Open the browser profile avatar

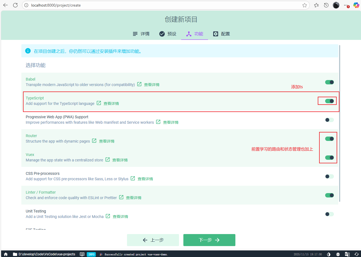click(336, 5)
